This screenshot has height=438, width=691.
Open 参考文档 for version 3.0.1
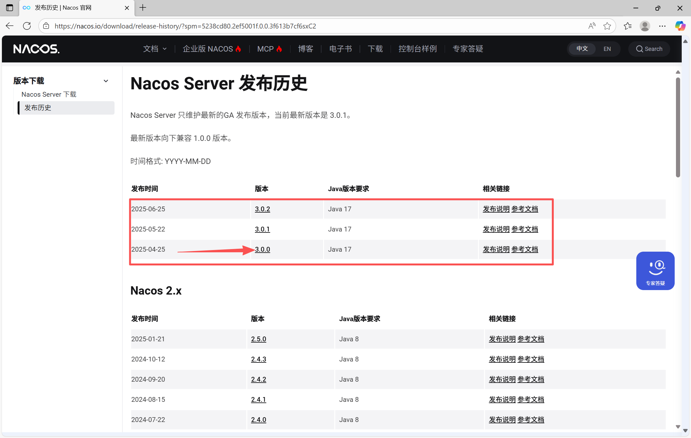(525, 229)
